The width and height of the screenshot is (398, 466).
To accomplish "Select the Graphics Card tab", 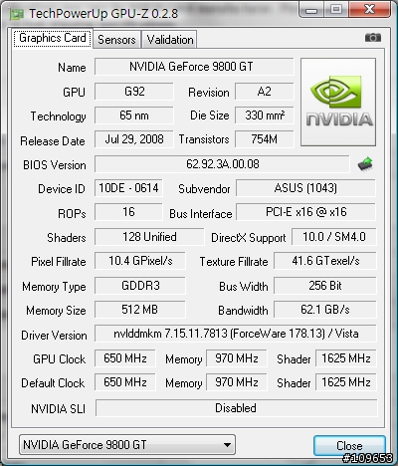I will coord(53,38).
